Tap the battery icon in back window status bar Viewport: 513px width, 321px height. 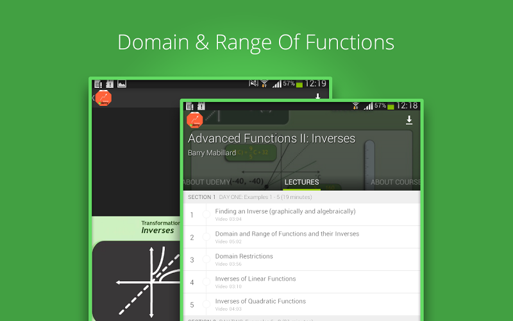pyautogui.click(x=299, y=85)
